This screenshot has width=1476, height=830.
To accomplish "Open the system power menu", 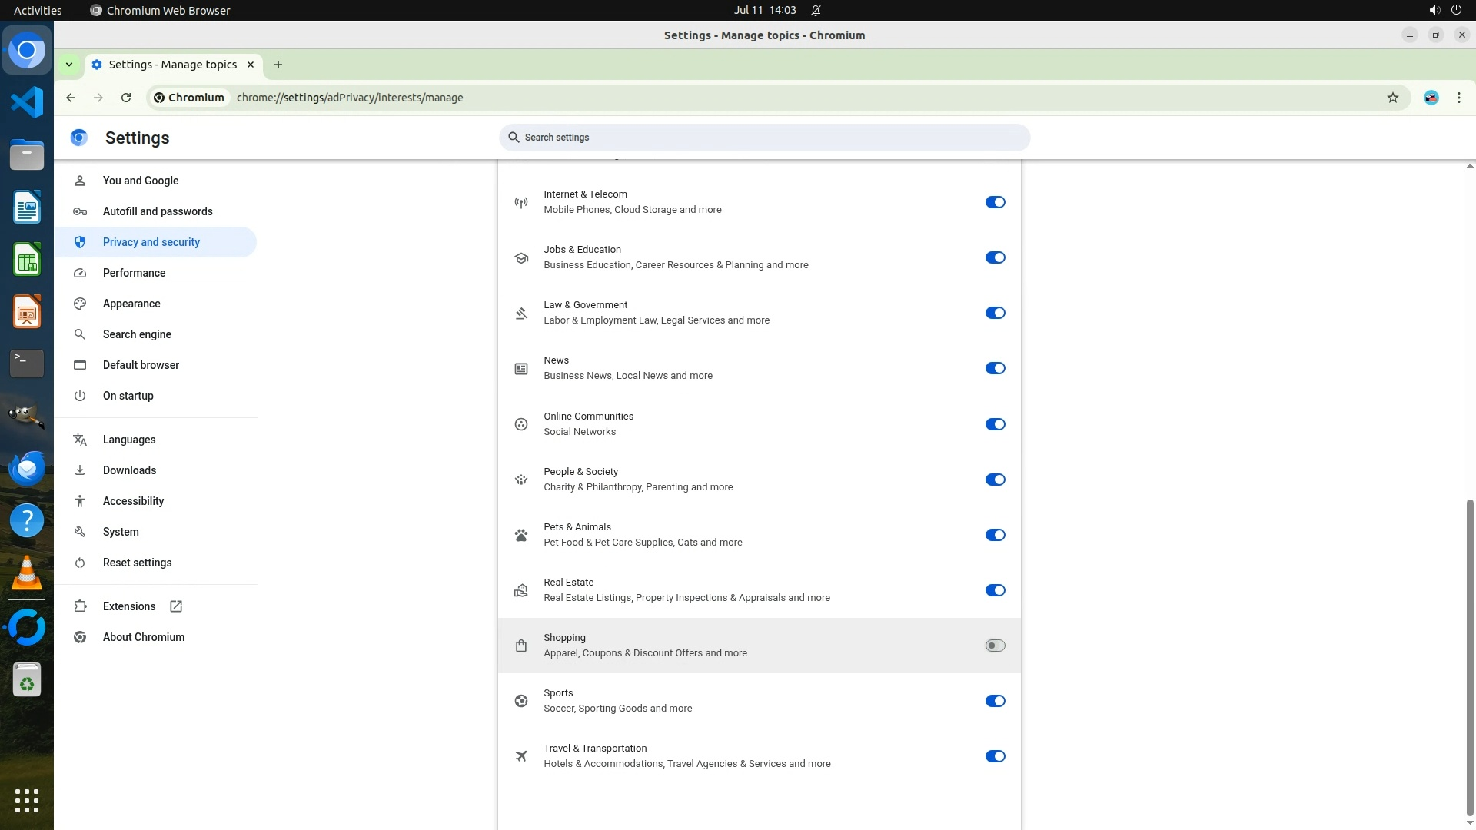I will [1455, 10].
